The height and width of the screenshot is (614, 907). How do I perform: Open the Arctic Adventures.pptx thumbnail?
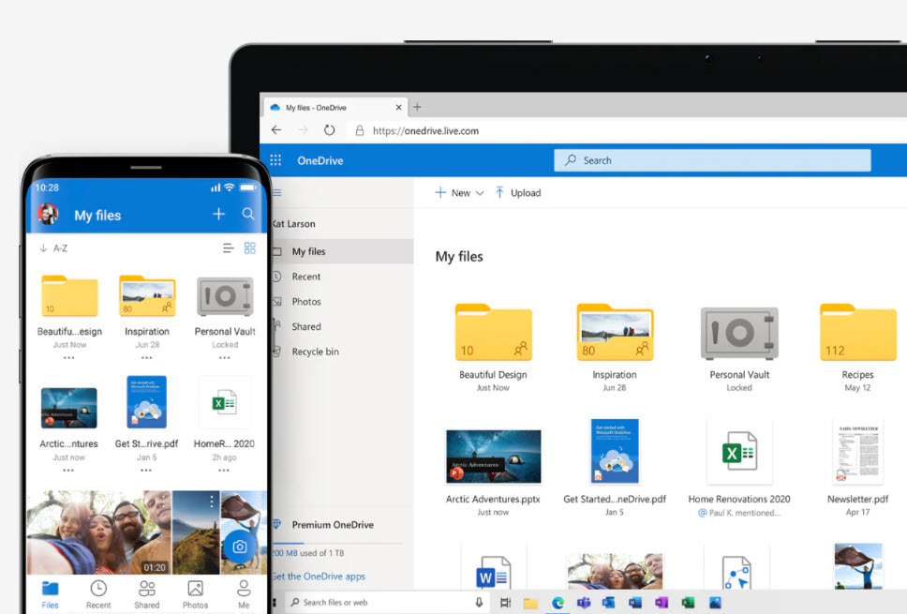pos(493,457)
